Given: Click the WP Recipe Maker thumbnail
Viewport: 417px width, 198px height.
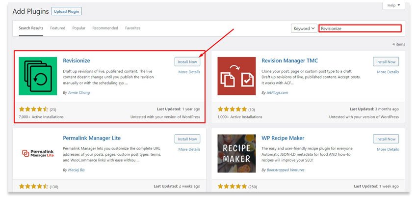Looking at the screenshot, I should [x=236, y=153].
